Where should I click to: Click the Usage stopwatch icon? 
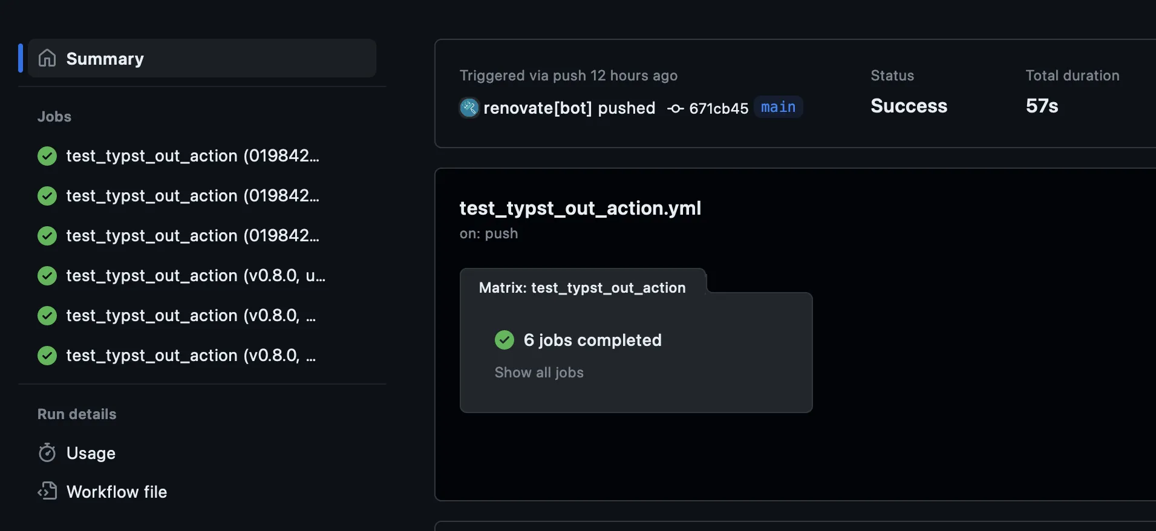[x=47, y=453]
